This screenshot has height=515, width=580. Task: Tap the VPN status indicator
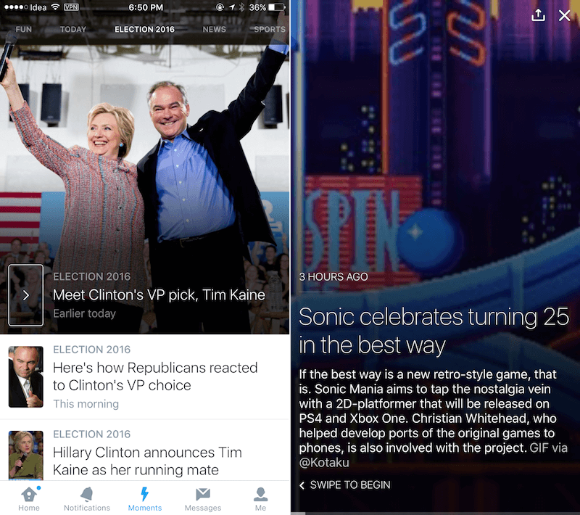(x=71, y=7)
